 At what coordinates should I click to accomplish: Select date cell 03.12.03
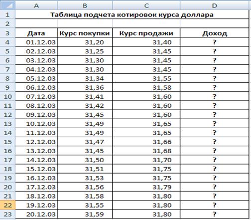(36, 60)
